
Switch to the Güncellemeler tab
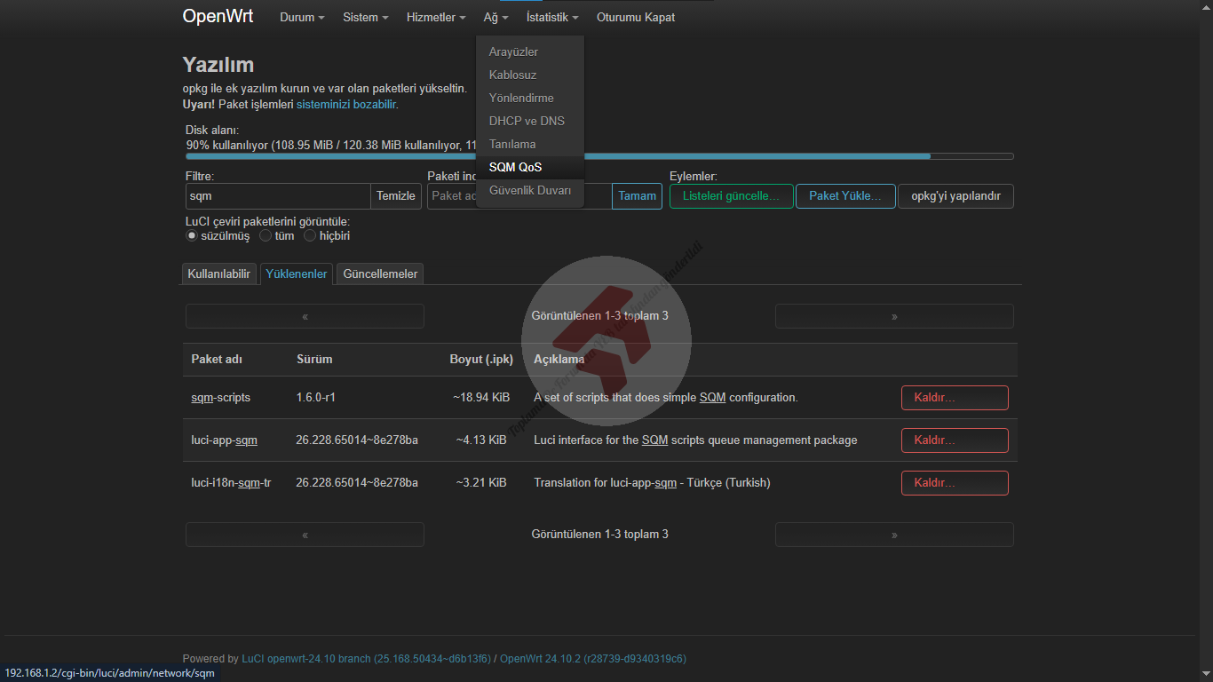(x=380, y=274)
